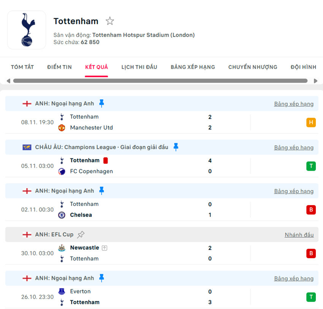Favorite Tottenham using the star icon
323x309 pixels.
pyautogui.click(x=109, y=21)
